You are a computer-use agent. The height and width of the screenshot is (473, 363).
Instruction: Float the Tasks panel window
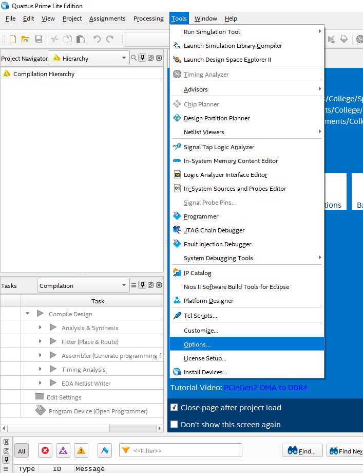point(150,285)
